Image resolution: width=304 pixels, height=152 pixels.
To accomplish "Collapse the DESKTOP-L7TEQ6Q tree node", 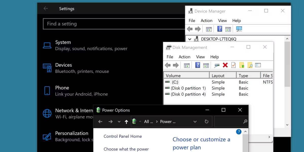I will pos(189,39).
